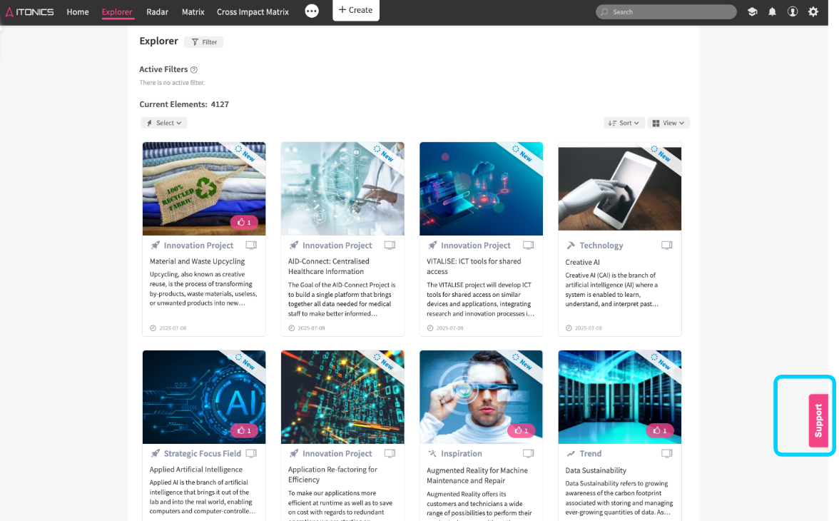Open the pink Support side tab
Screen dimensions: 839x521
[x=818, y=420]
